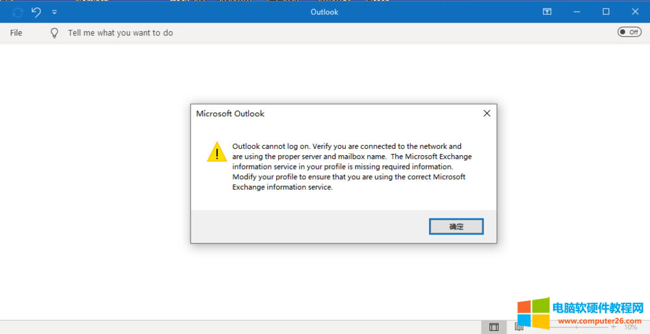This screenshot has height=334, width=650.
Task: Click the Undo arrow icon
Action: coord(36,12)
